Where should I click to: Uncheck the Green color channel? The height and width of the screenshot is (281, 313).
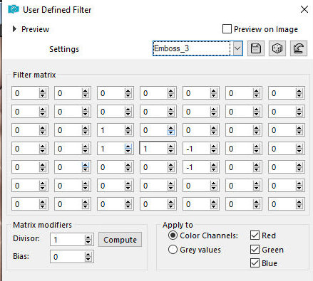tap(255, 250)
